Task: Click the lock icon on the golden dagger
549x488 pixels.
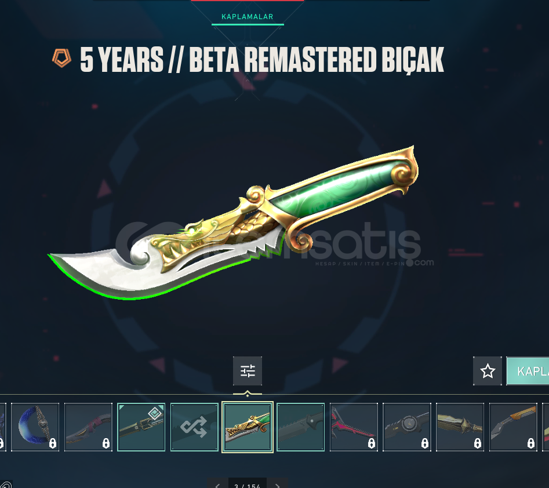Action: coord(478,443)
